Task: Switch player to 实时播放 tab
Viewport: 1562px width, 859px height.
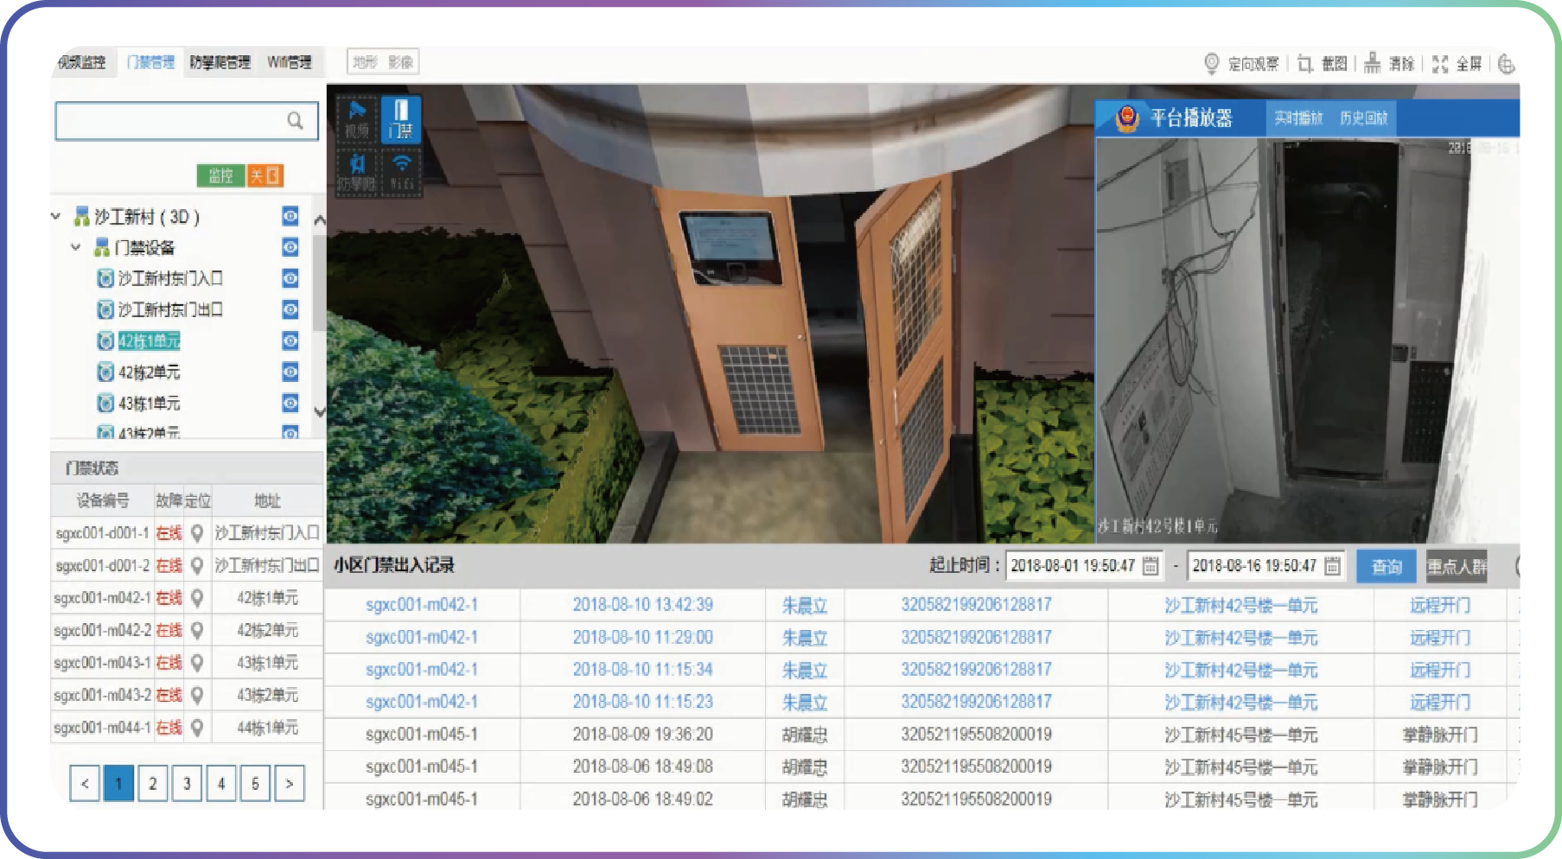Action: [1298, 118]
